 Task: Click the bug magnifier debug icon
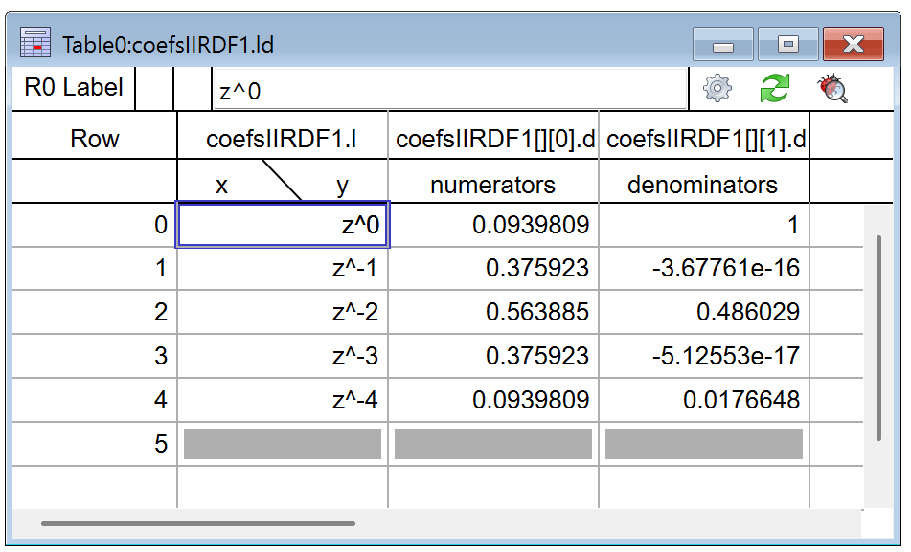click(x=832, y=89)
